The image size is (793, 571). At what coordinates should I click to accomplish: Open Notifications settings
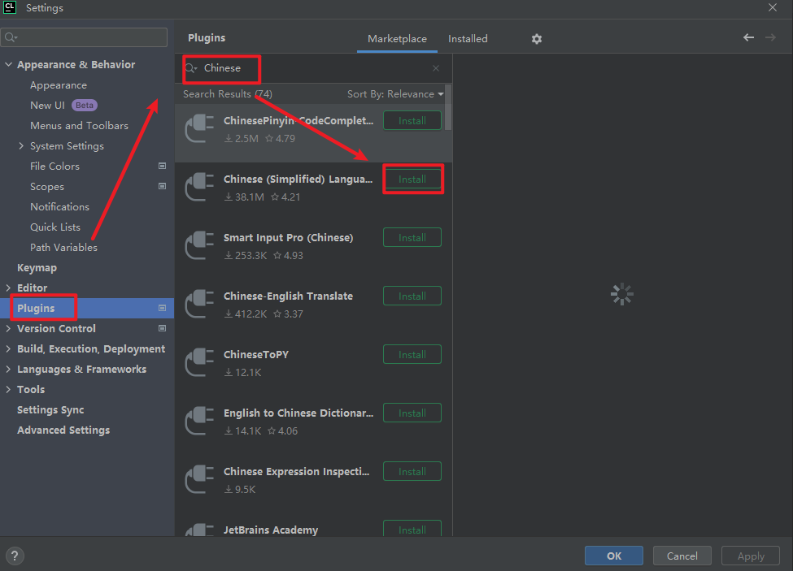point(59,206)
